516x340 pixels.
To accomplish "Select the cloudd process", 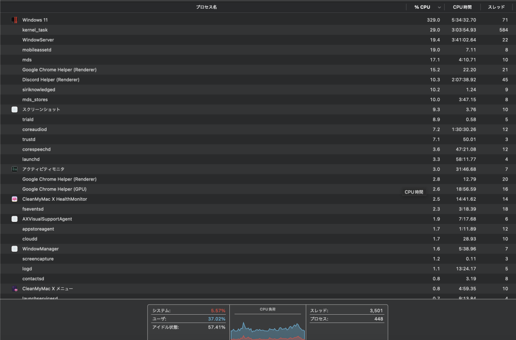I will pyautogui.click(x=29, y=239).
